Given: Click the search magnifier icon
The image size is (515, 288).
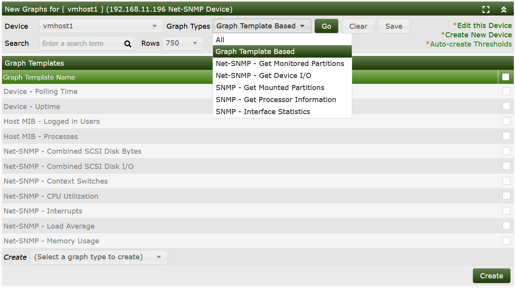Looking at the screenshot, I should pos(127,44).
